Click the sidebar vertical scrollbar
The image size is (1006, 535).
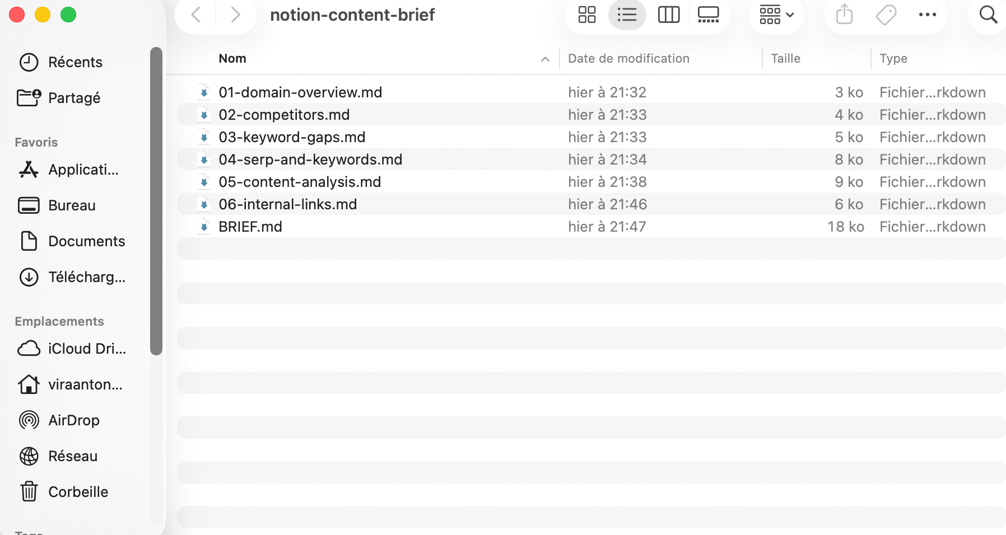click(x=156, y=201)
